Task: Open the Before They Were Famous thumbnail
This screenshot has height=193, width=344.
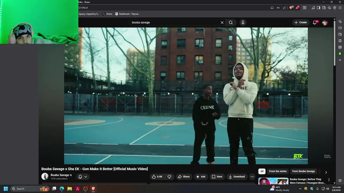Action: [x=273, y=181]
